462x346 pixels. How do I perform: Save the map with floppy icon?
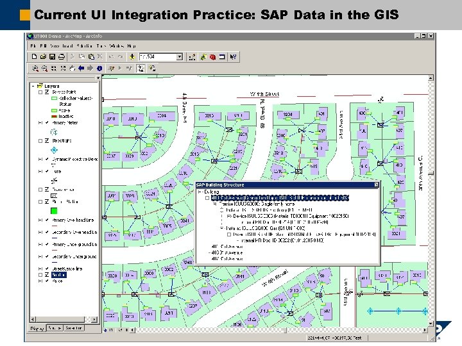click(x=52, y=57)
